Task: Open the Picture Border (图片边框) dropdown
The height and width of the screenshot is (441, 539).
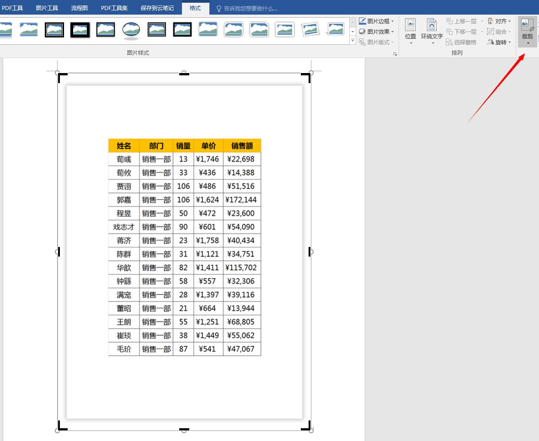Action: (376, 21)
